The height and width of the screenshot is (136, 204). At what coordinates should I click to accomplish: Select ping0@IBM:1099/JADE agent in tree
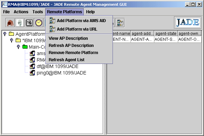point(62,73)
